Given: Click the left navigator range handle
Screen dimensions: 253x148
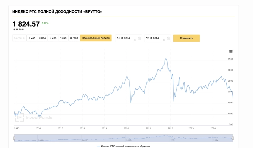Looking at the screenshot, I should click(x=14, y=138).
